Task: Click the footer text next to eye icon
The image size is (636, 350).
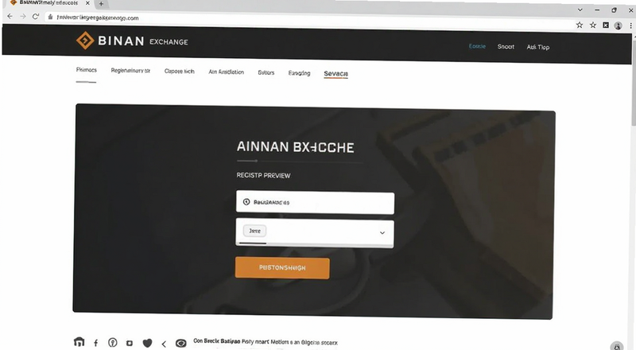Action: [266, 342]
